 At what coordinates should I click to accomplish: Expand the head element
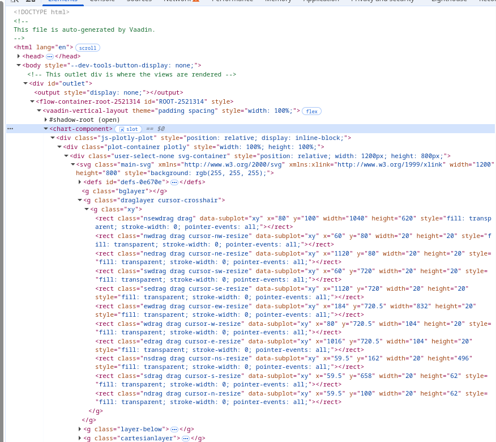18,56
